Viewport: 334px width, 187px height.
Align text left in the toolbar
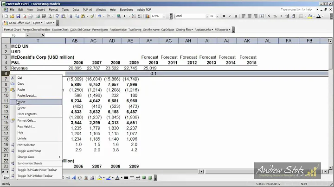[x=243, y=16]
